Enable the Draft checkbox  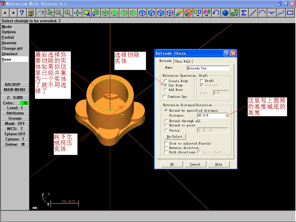202,81
